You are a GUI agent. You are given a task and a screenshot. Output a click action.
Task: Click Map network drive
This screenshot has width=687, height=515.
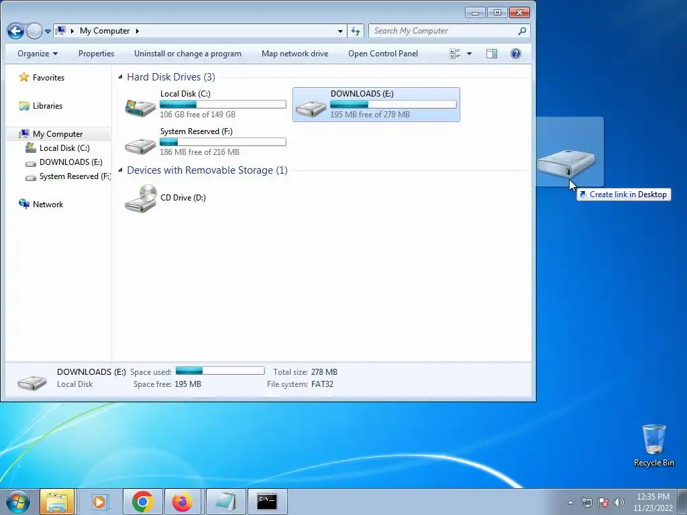pyautogui.click(x=295, y=54)
